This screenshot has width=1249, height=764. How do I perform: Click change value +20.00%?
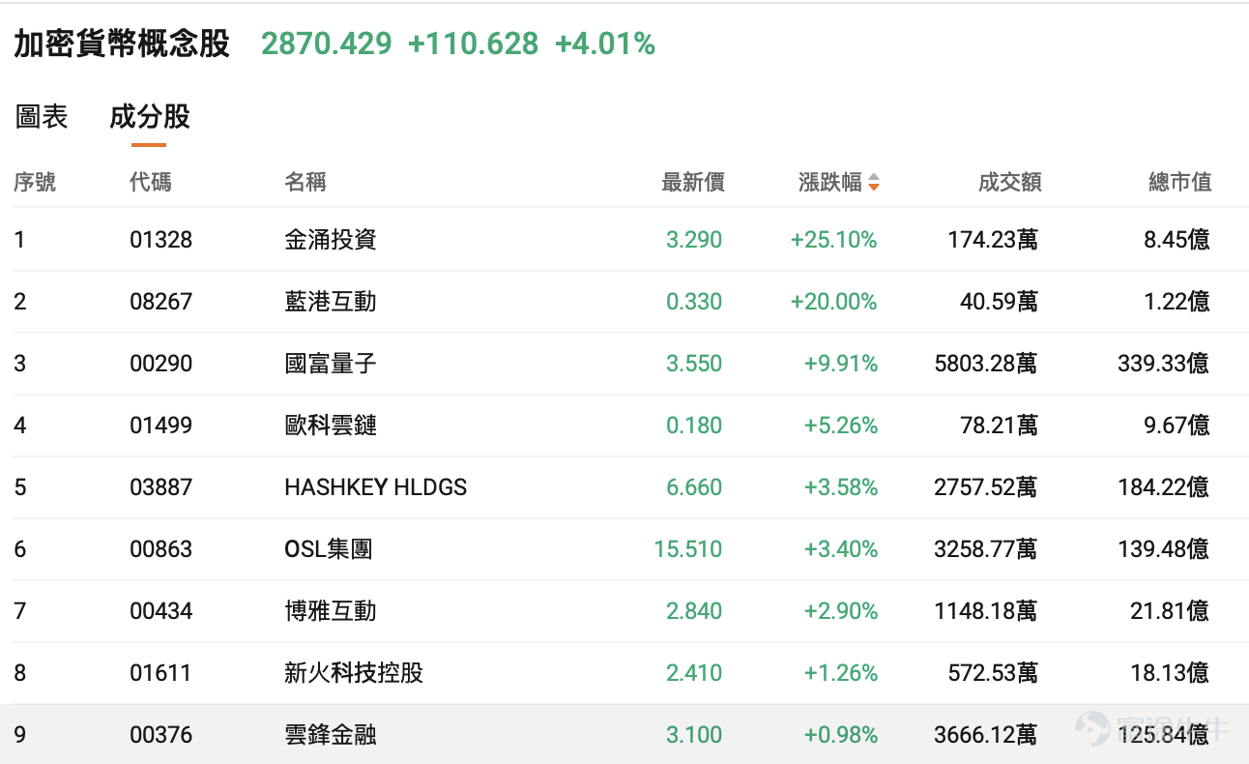coord(834,302)
